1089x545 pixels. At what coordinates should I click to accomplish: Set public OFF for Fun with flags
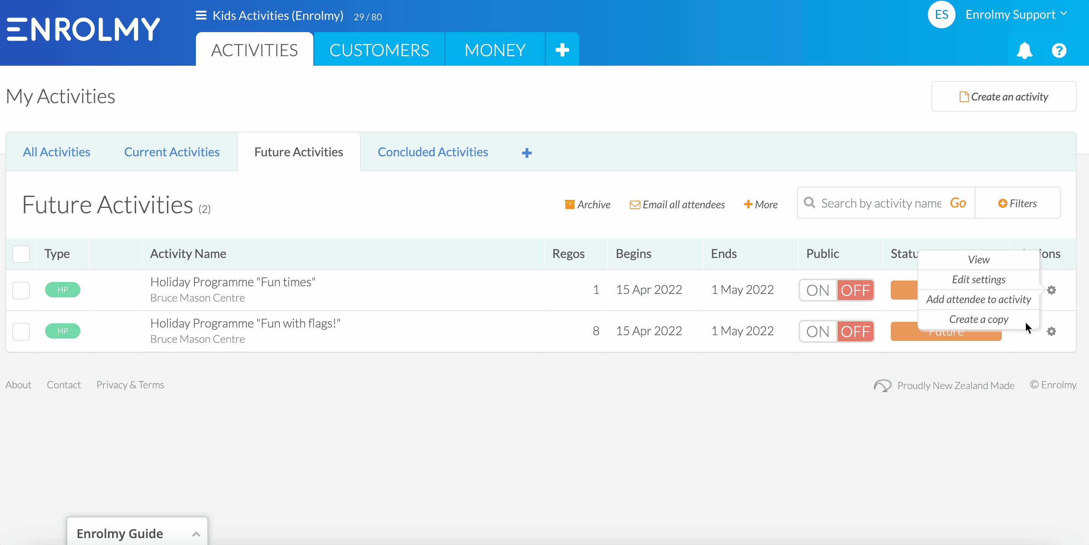click(855, 331)
